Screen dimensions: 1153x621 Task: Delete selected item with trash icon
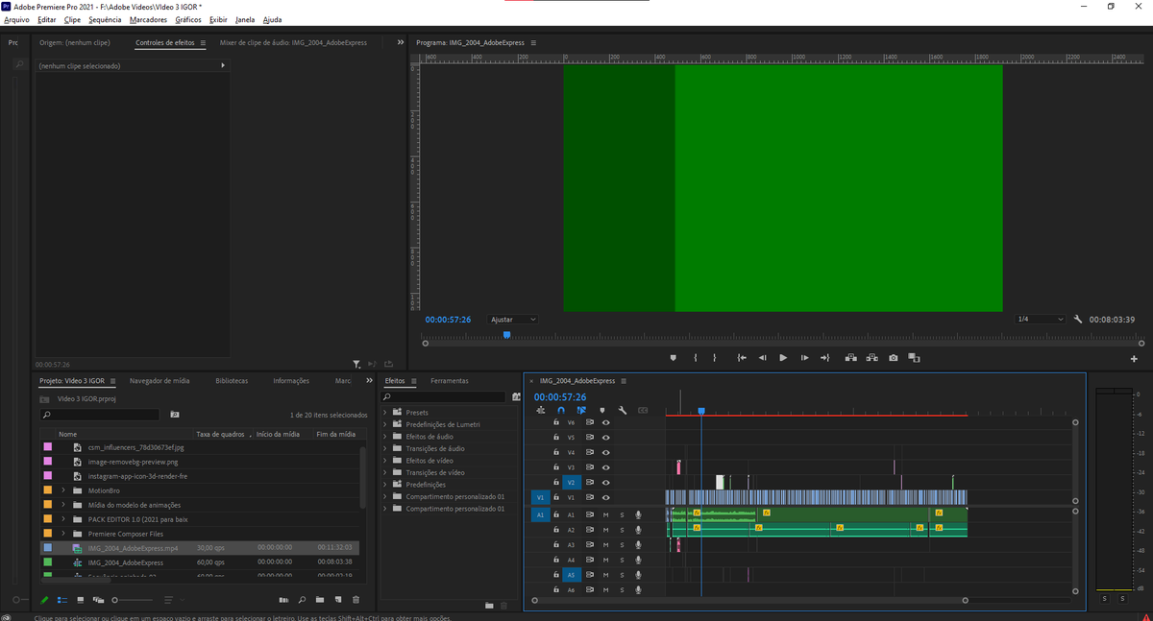pos(355,599)
